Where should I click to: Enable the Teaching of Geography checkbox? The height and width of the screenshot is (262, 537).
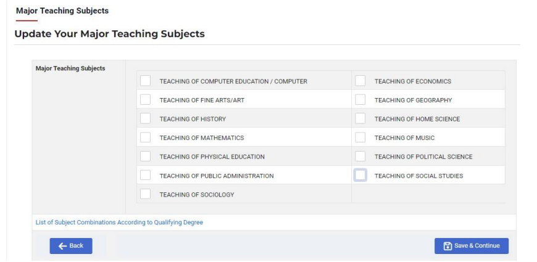pyautogui.click(x=360, y=99)
